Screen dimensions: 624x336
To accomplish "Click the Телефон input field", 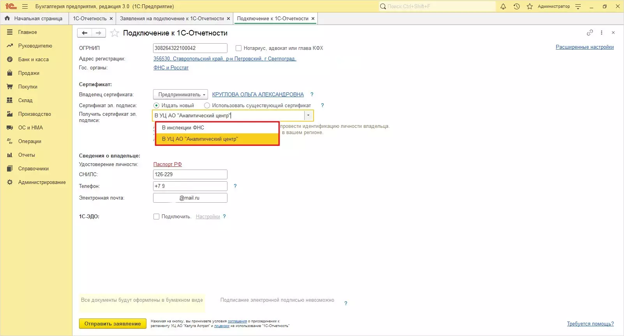I will point(190,186).
